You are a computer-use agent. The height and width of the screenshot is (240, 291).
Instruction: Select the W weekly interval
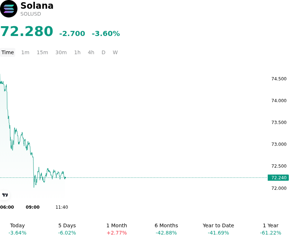(115, 52)
